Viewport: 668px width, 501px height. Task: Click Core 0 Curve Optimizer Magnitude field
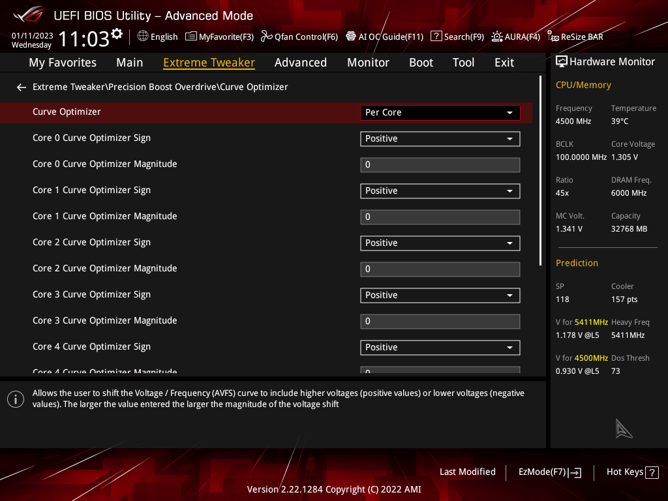(x=440, y=165)
